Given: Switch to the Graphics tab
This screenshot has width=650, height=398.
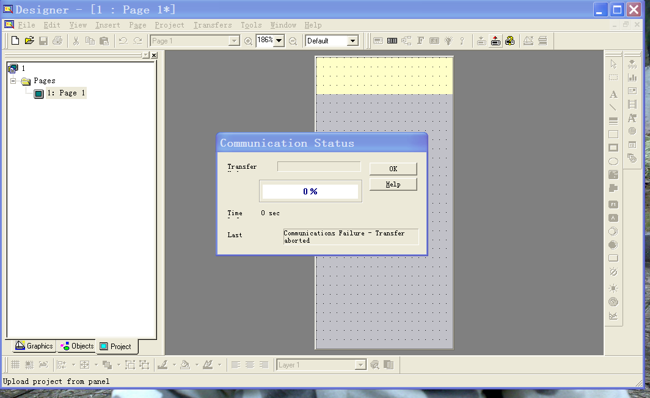Looking at the screenshot, I should click(x=34, y=346).
